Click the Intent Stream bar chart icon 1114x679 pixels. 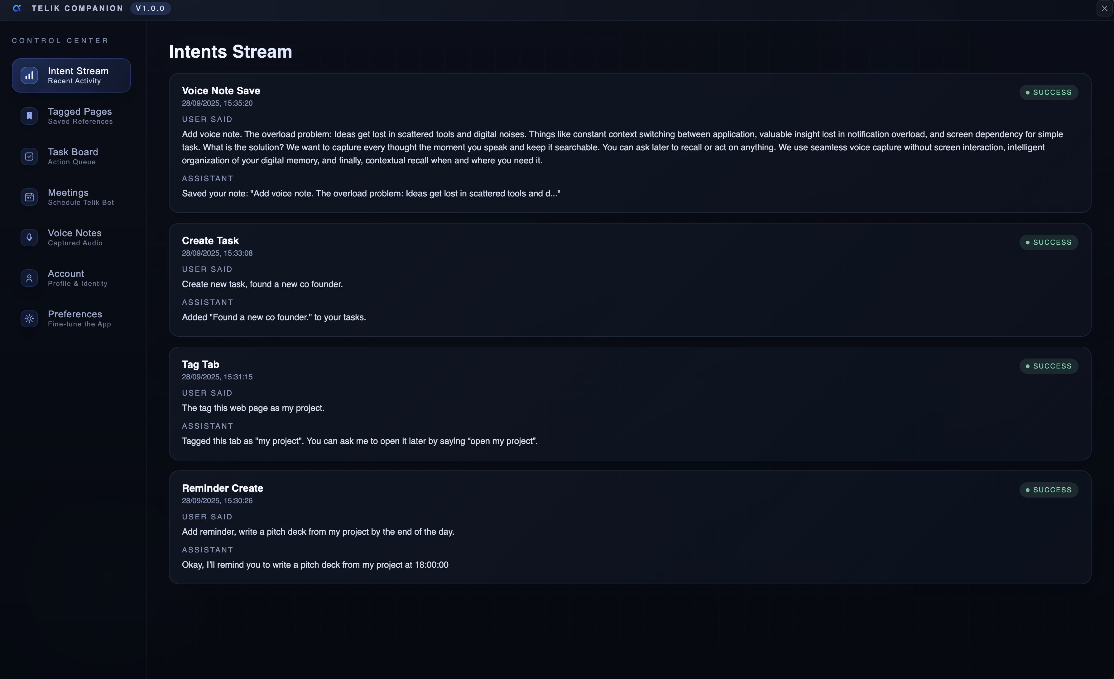(29, 75)
